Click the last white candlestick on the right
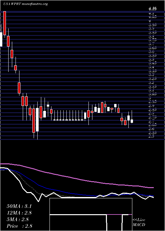 132,121
